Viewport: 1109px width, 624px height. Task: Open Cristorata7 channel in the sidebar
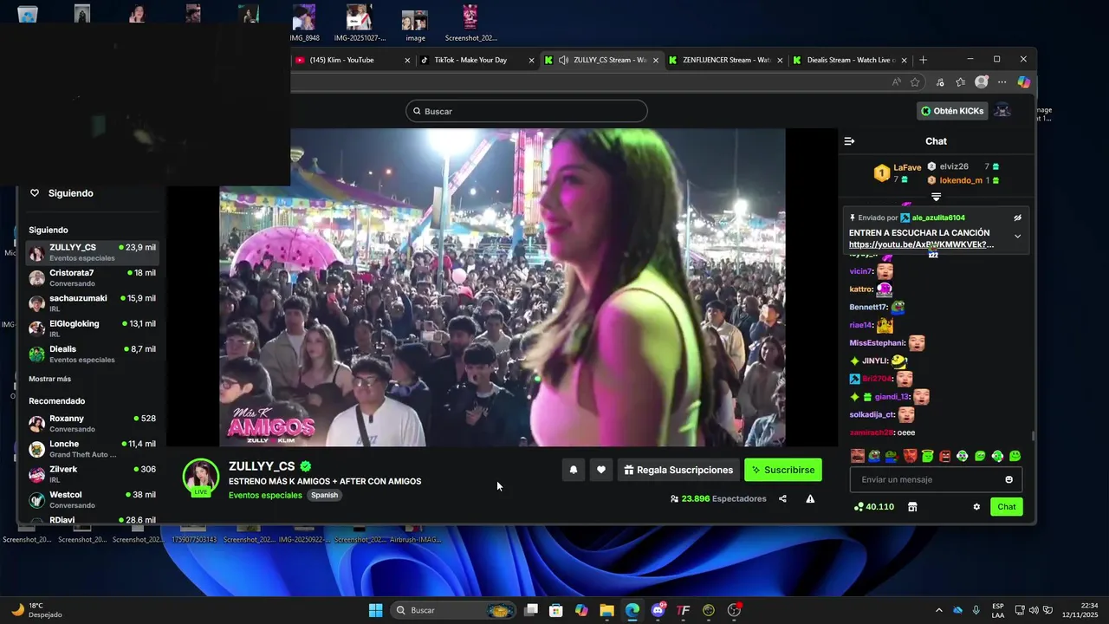(92, 277)
